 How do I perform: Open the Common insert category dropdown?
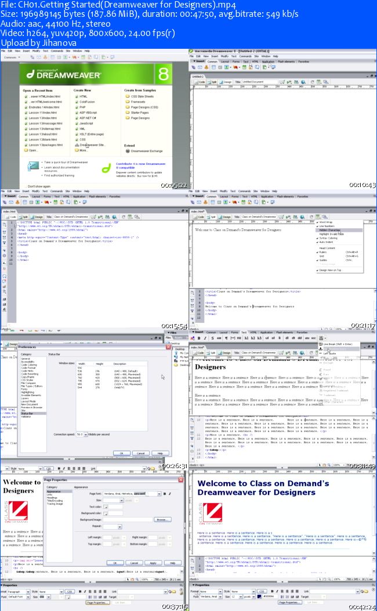pos(12,57)
